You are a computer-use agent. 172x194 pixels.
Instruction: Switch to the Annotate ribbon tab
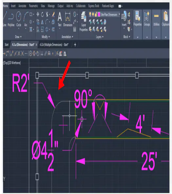click(22, 6)
